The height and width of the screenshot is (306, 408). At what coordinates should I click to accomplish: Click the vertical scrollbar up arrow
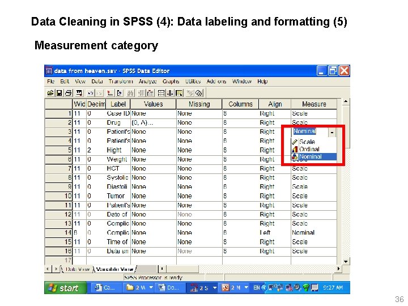346,101
